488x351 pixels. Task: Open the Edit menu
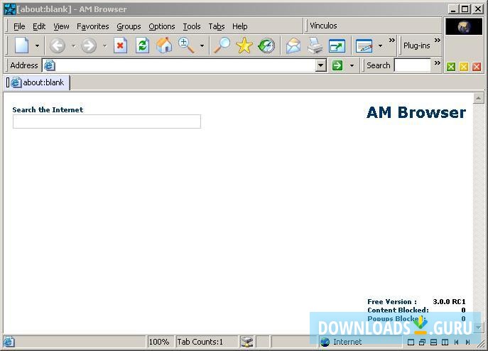pos(39,26)
